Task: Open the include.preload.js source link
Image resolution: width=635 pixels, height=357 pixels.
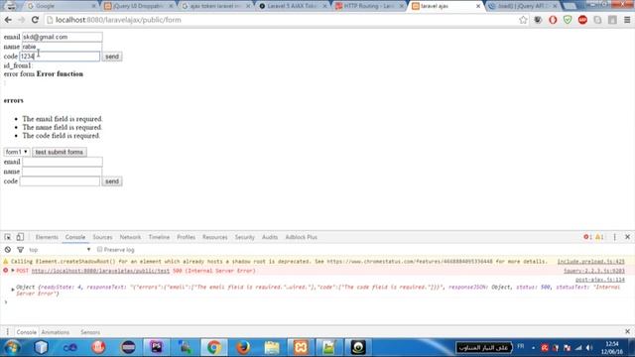Action: [591, 262]
